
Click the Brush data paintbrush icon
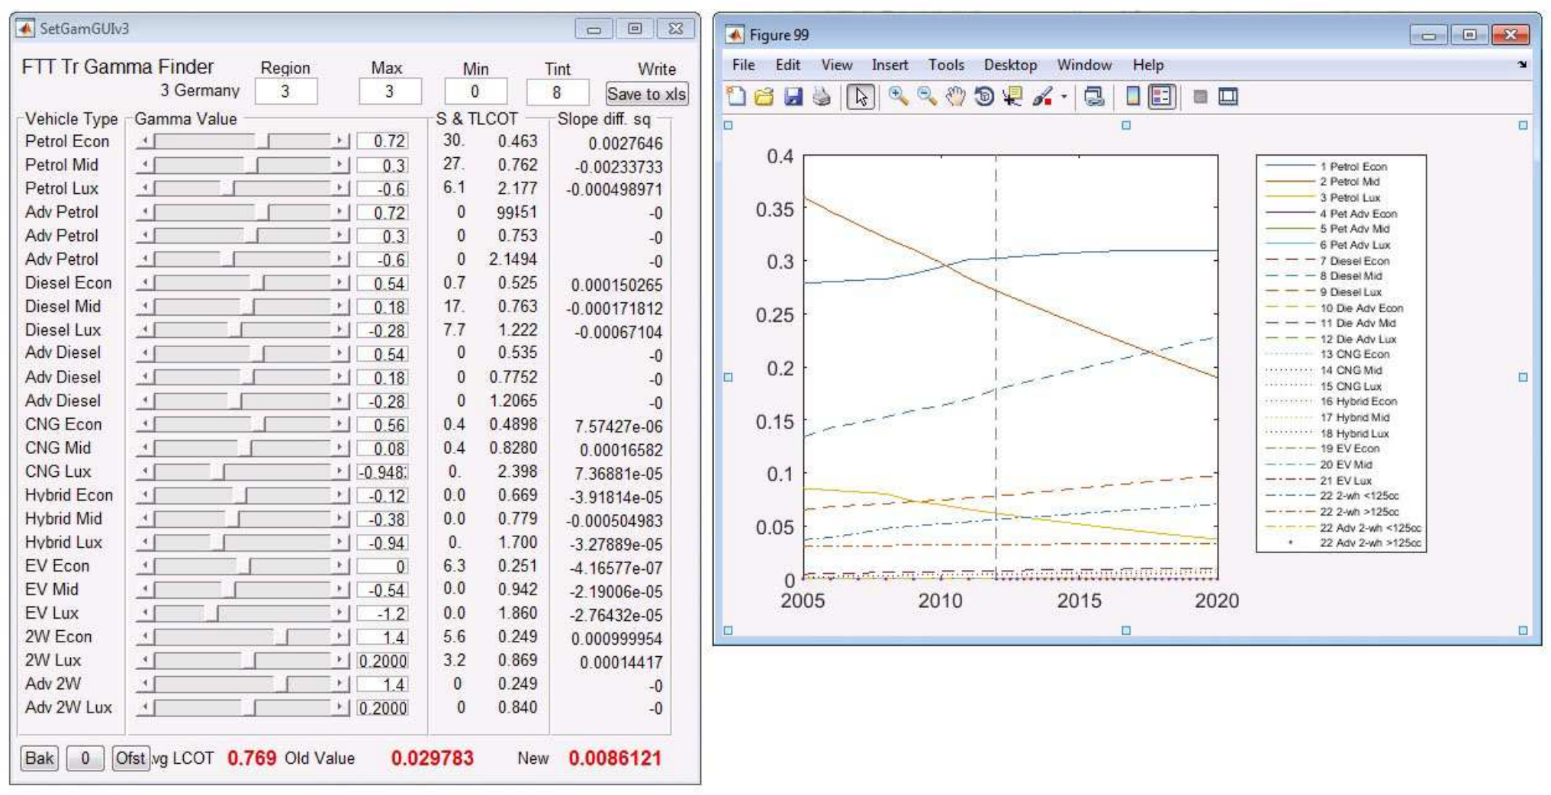coord(1042,96)
